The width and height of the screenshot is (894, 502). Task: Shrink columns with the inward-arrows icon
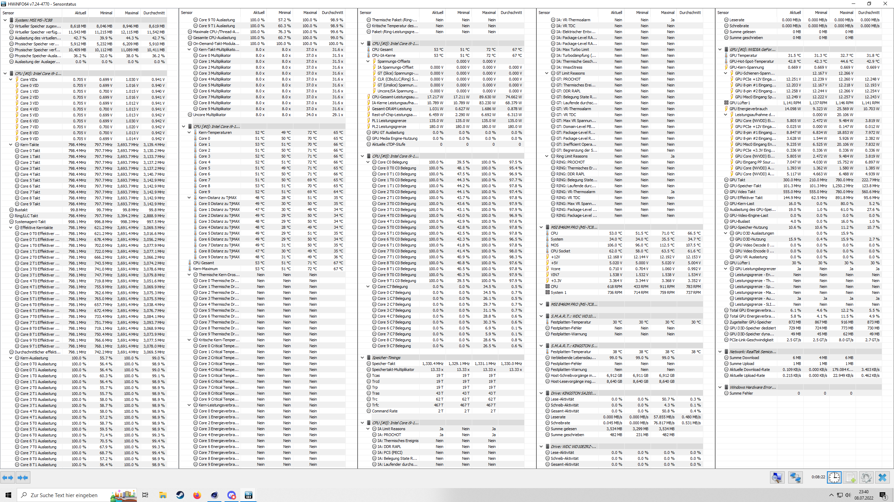[23, 478]
